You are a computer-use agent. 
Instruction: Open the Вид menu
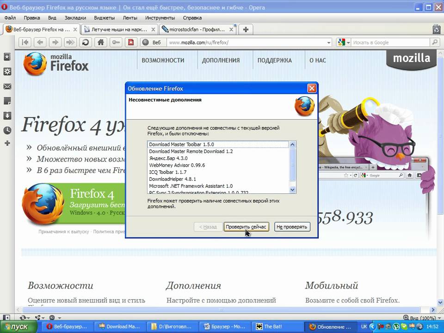(52, 18)
